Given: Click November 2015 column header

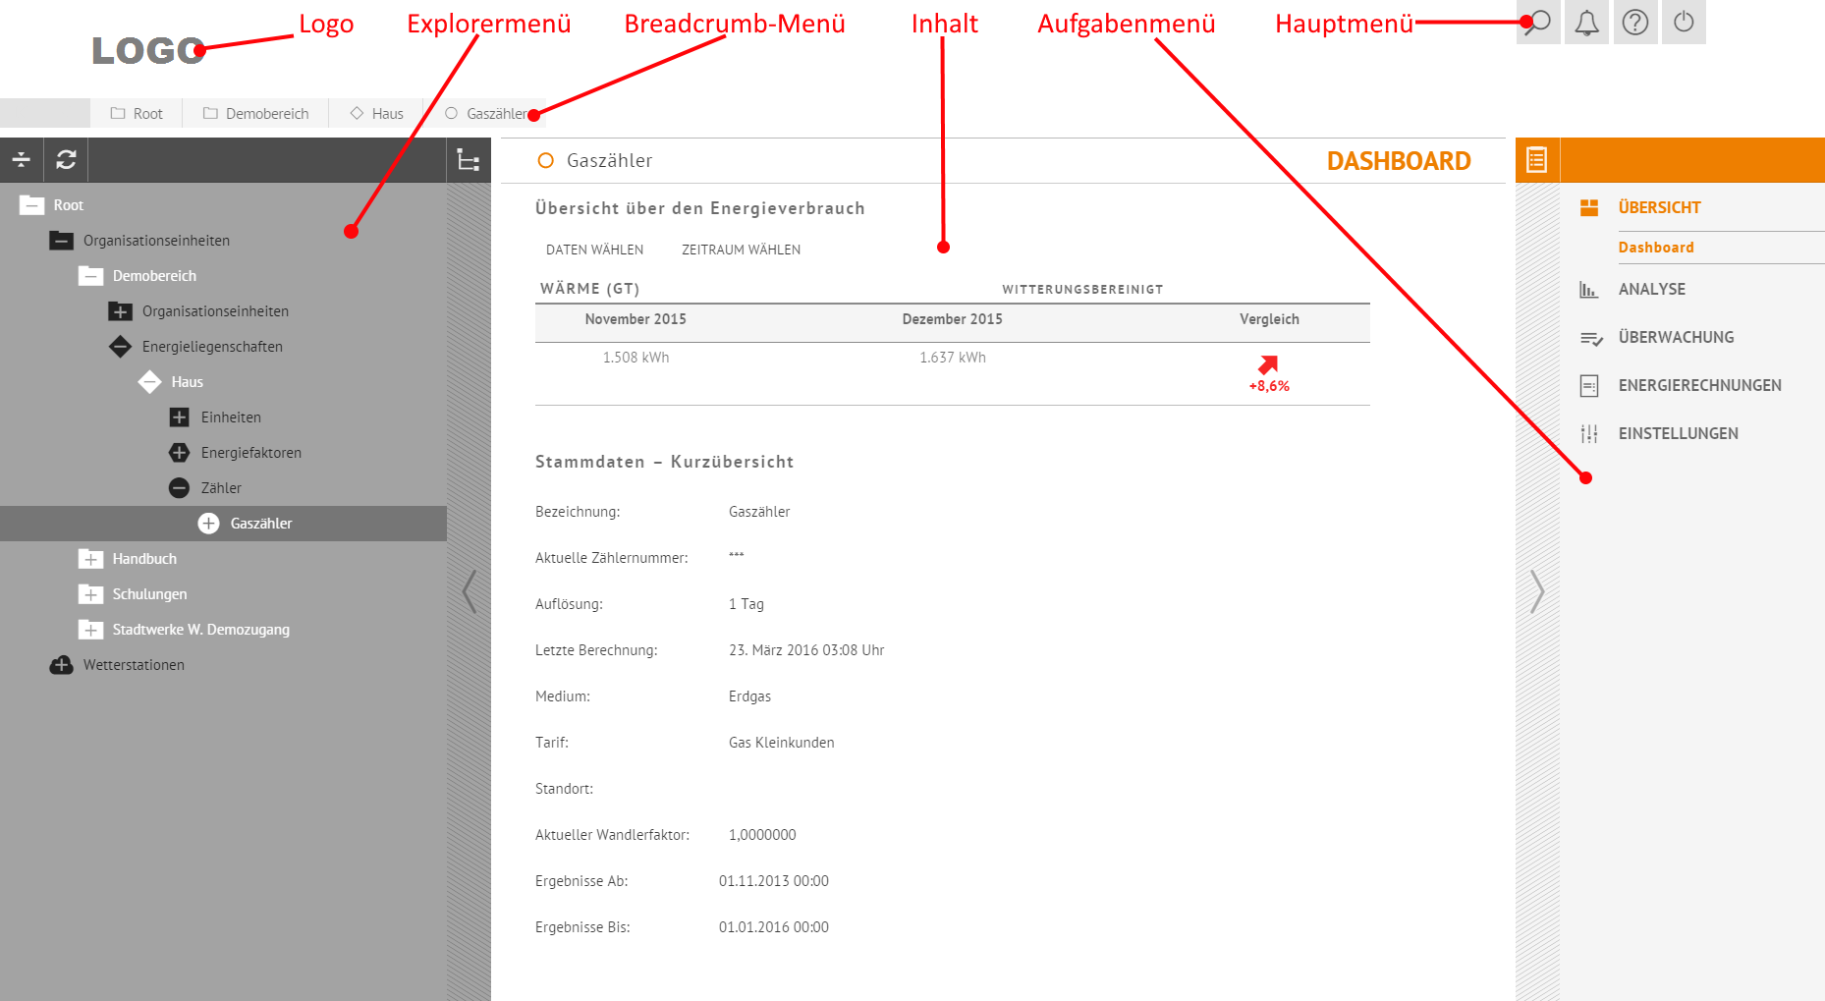Looking at the screenshot, I should [636, 319].
